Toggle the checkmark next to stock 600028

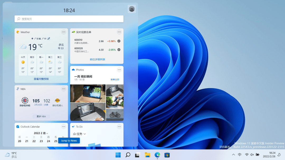coord(118,50)
